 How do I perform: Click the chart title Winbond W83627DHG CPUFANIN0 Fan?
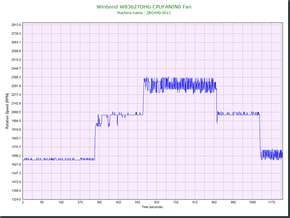pyautogui.click(x=144, y=7)
